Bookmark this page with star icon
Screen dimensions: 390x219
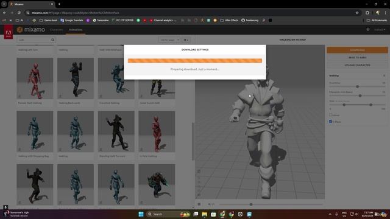[357, 13]
